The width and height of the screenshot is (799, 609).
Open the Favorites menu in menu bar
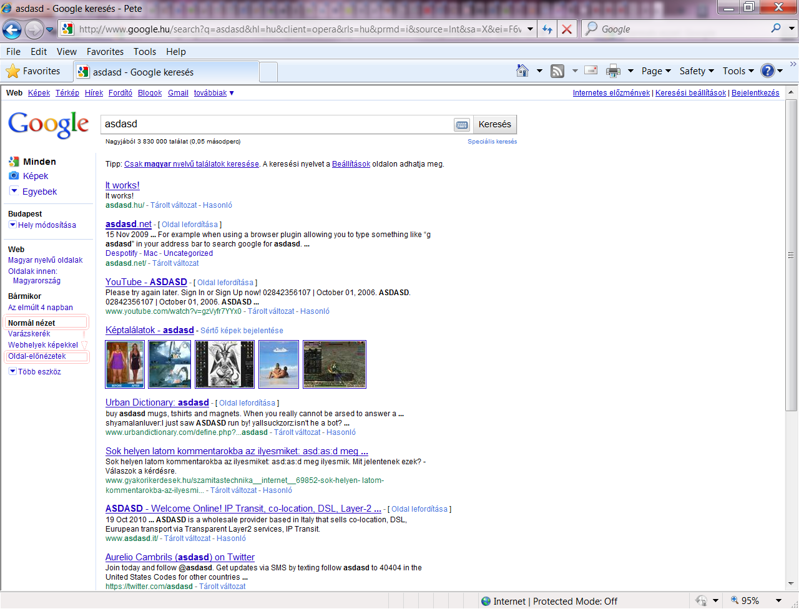(x=105, y=52)
